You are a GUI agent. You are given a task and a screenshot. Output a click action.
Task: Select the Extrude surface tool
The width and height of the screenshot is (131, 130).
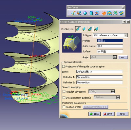pos(73,13)
